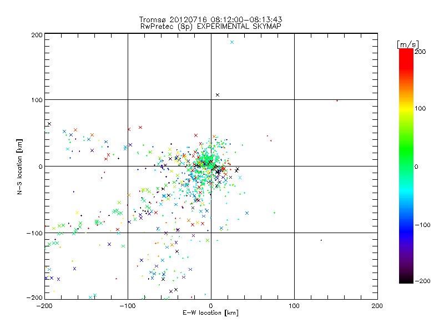Click the cyan X marker near the top of the plot
This screenshot has width=444, height=333.
[x=232, y=42]
